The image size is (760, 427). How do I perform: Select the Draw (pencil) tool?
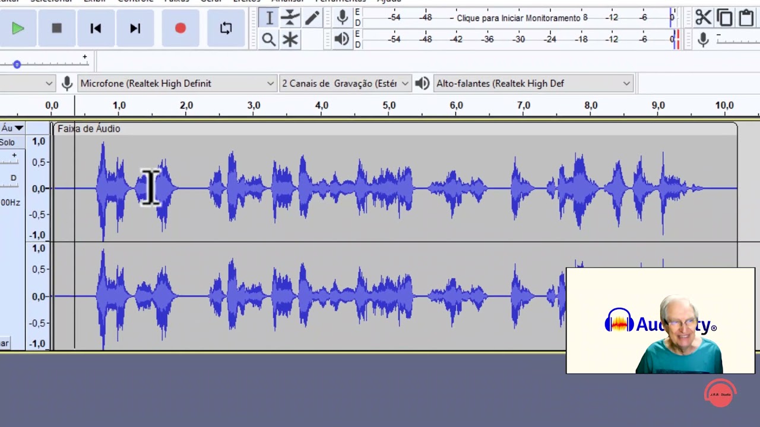[312, 18]
